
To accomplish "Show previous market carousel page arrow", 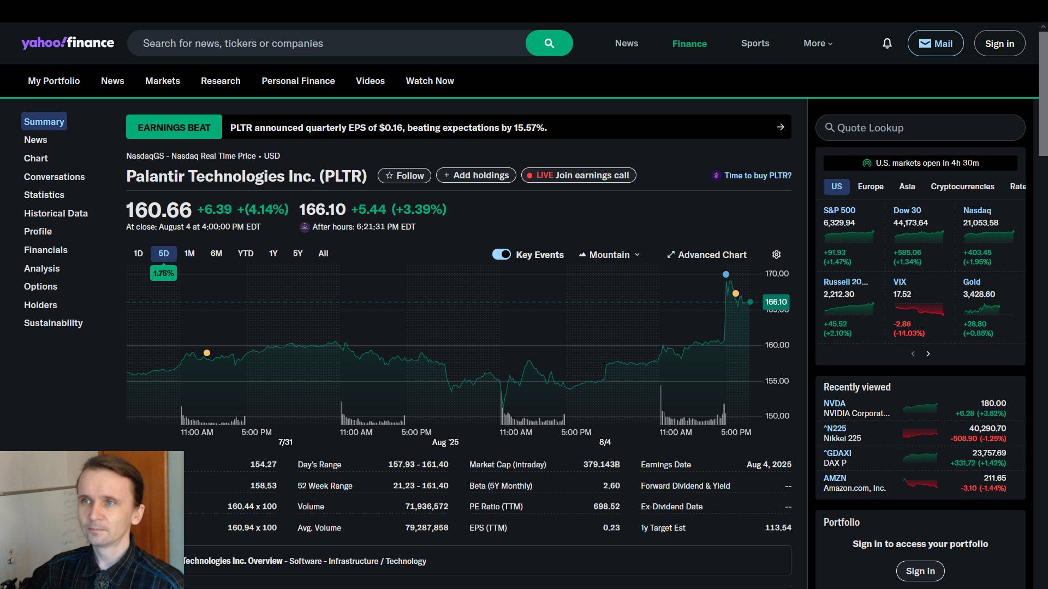I will (913, 354).
